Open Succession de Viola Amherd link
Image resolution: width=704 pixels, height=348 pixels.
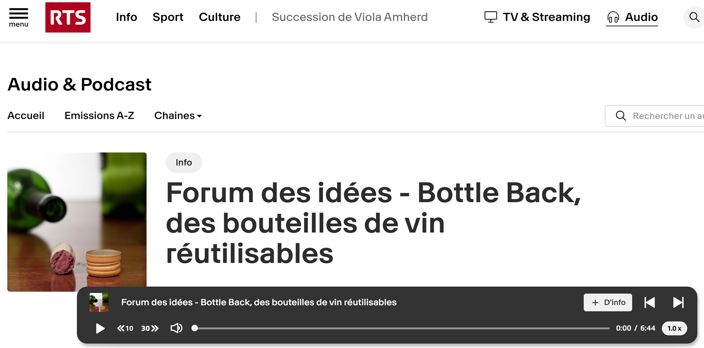(x=349, y=17)
